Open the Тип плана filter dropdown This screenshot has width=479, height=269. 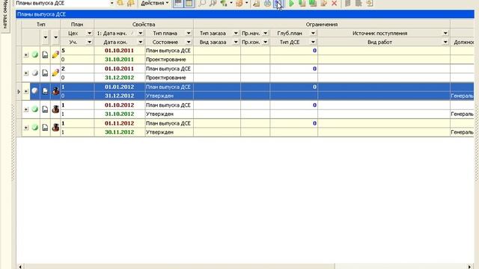[189, 33]
